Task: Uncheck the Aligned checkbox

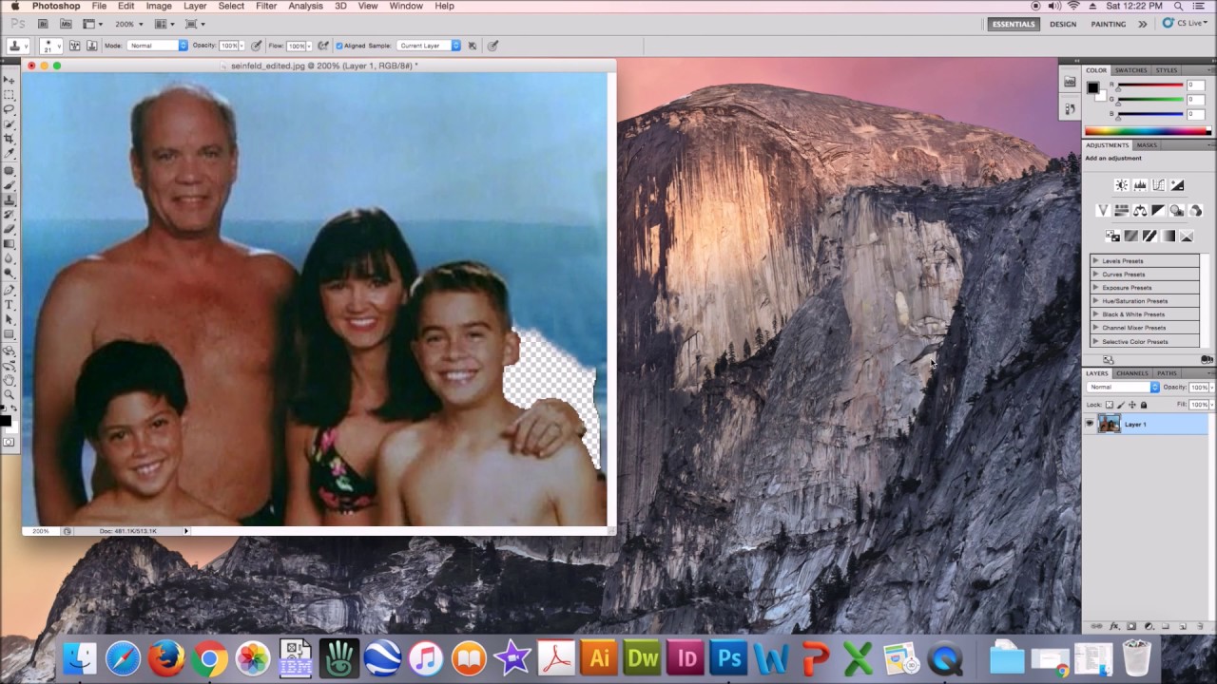Action: pyautogui.click(x=339, y=46)
